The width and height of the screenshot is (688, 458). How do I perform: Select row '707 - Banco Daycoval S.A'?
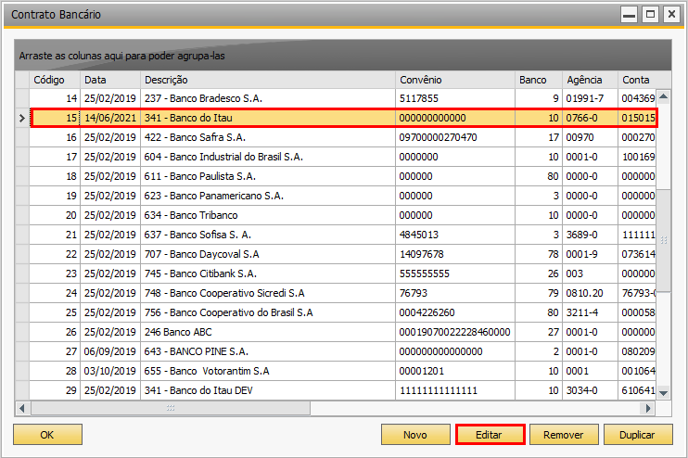343,254
